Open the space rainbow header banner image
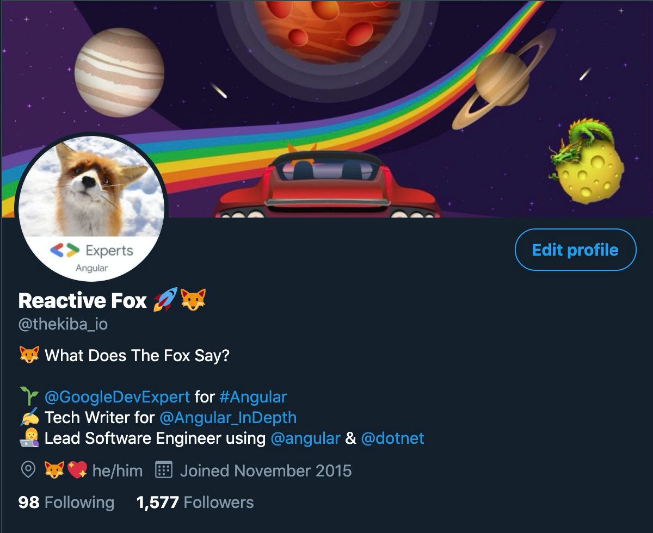The height and width of the screenshot is (533, 653). point(326,109)
